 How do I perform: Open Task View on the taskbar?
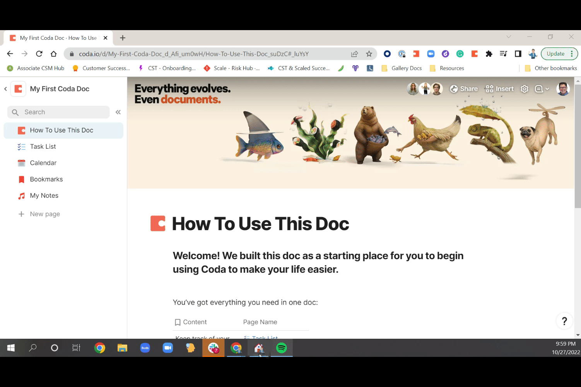point(76,348)
